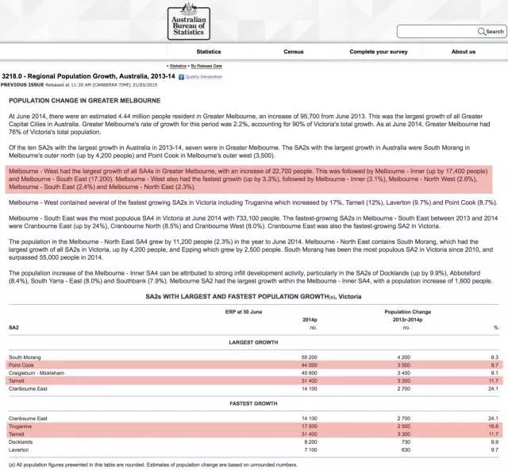Open the Statistics navigation menu
This screenshot has height=474, width=508.
pos(209,52)
